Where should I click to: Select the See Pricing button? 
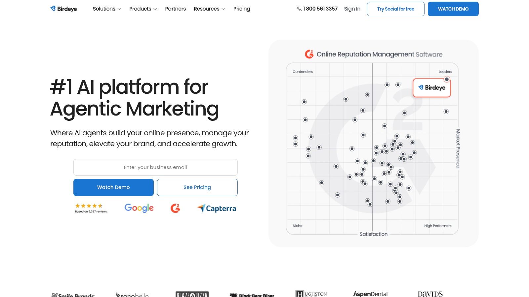[x=197, y=187]
